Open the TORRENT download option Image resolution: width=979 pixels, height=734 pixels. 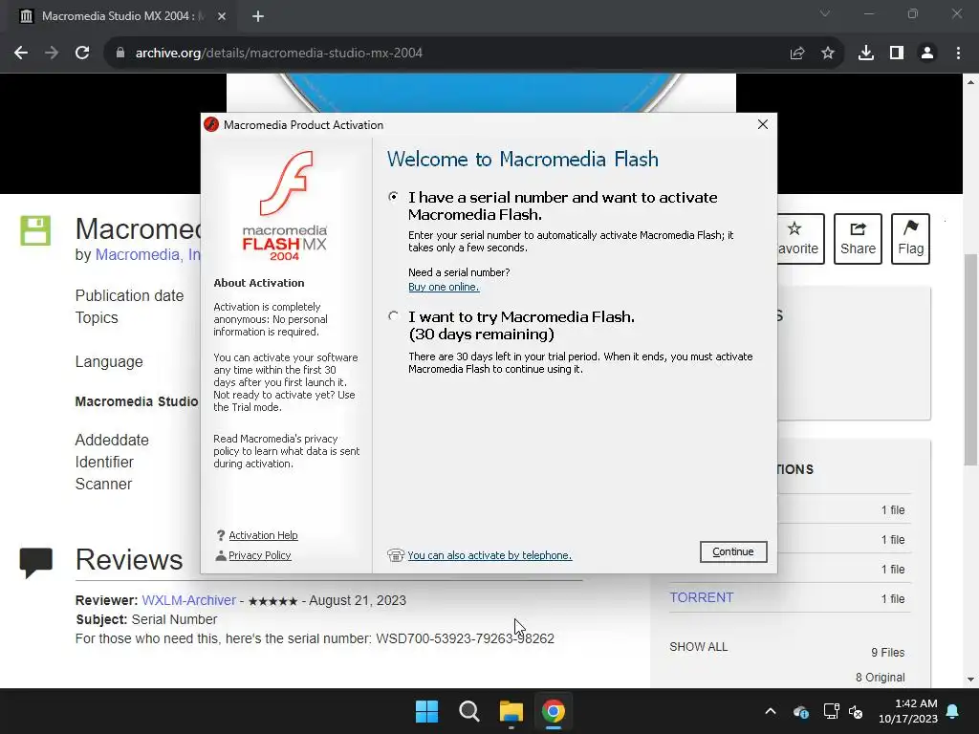[x=701, y=597]
